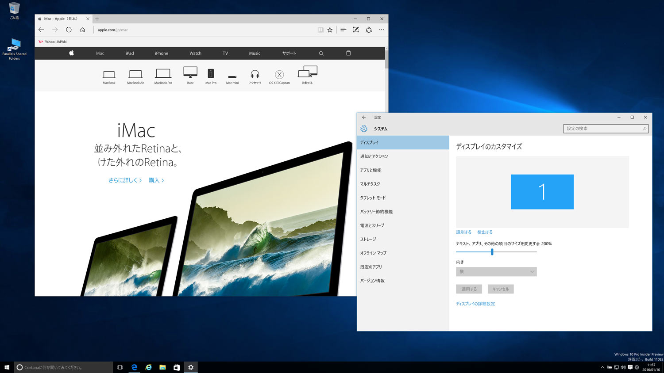Refresh the Apple page in Edge
The height and width of the screenshot is (373, 664).
click(x=69, y=30)
